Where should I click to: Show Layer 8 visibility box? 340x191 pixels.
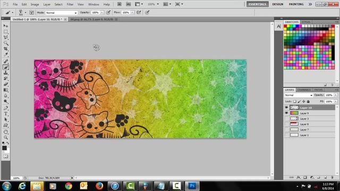pos(286,124)
